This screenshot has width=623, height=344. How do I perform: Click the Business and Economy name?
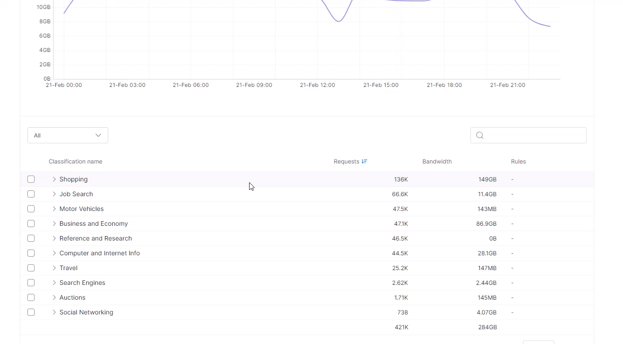tap(94, 224)
